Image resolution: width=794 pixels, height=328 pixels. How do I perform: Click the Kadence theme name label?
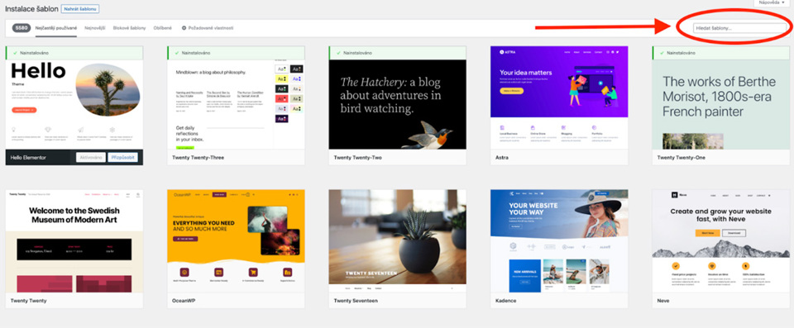pyautogui.click(x=506, y=301)
